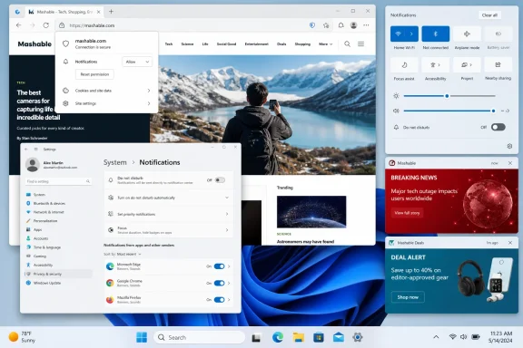Toggle Focus assist tile
This screenshot has height=348, width=523.
point(404,65)
